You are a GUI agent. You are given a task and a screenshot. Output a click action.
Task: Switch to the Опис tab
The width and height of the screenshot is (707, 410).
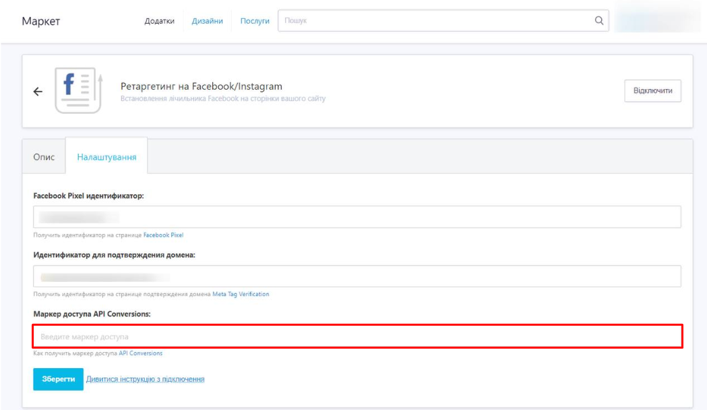pos(44,157)
